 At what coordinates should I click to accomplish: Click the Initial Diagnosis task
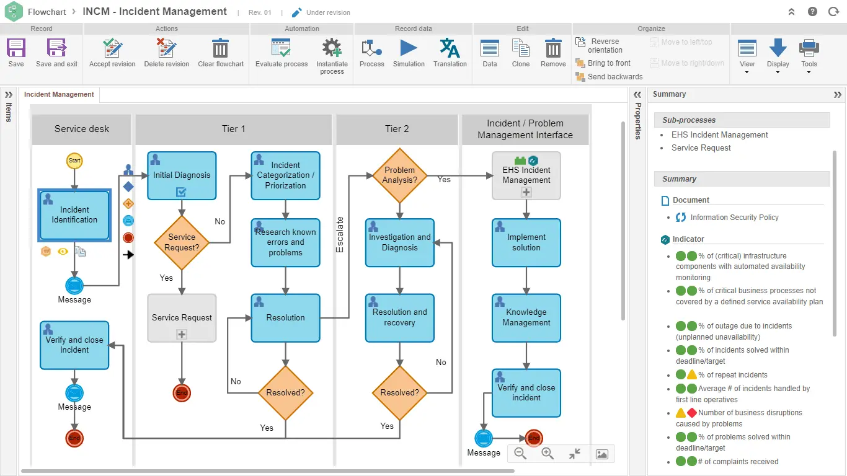[182, 175]
